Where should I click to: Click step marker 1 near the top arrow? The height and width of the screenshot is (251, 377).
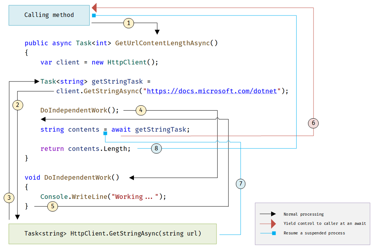[x=128, y=23]
